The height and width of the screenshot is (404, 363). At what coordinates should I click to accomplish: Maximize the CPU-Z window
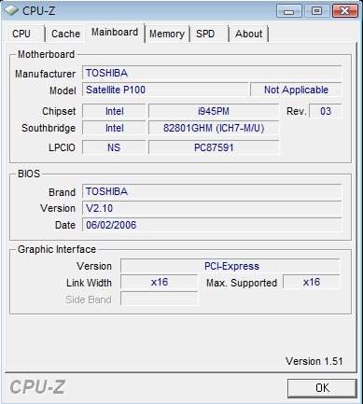point(316,11)
